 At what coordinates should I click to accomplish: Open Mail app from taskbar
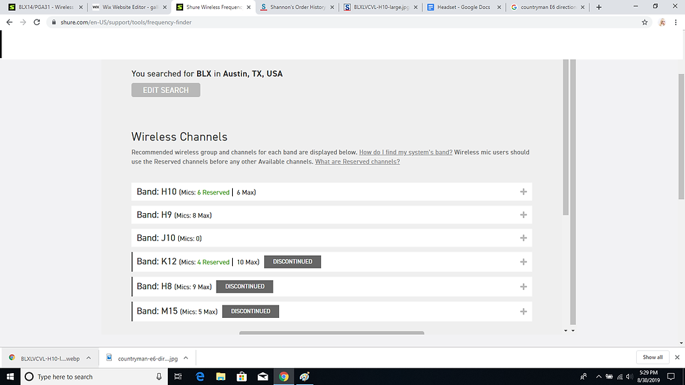263,377
